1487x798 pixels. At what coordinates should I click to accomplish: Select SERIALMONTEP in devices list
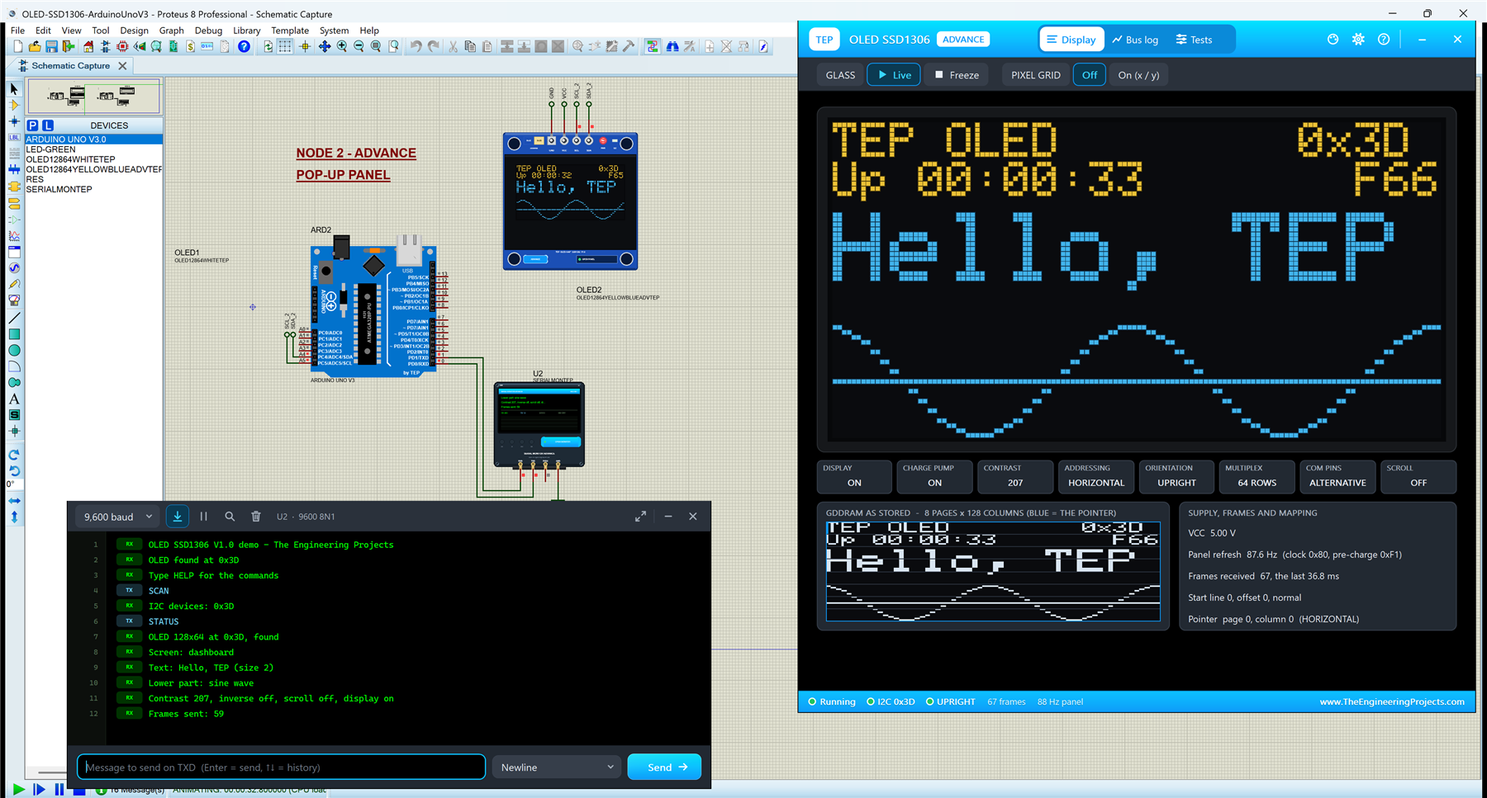pyautogui.click(x=59, y=189)
